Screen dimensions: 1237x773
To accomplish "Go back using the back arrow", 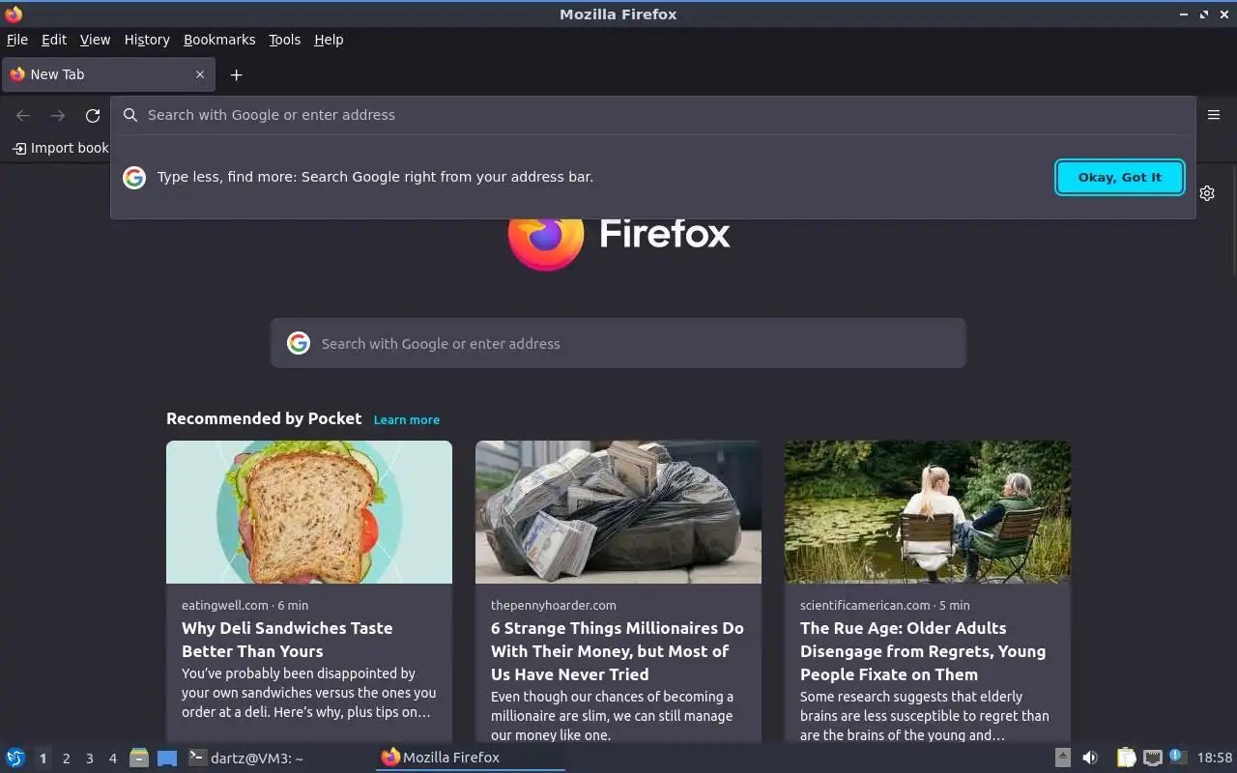I will [23, 116].
